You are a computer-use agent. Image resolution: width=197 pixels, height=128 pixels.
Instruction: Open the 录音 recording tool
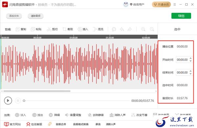pyautogui.click(x=98, y=124)
